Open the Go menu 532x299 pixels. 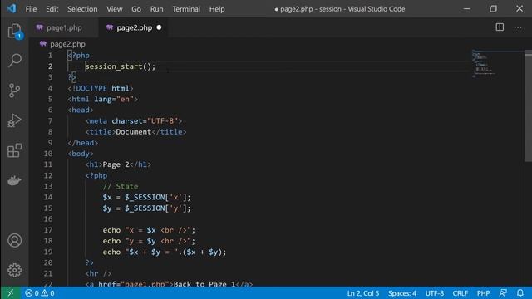click(x=136, y=9)
